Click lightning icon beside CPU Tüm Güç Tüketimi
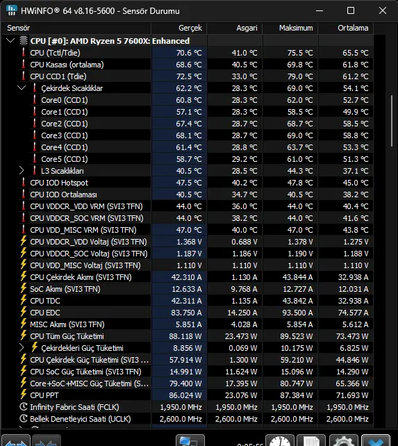 [24, 336]
